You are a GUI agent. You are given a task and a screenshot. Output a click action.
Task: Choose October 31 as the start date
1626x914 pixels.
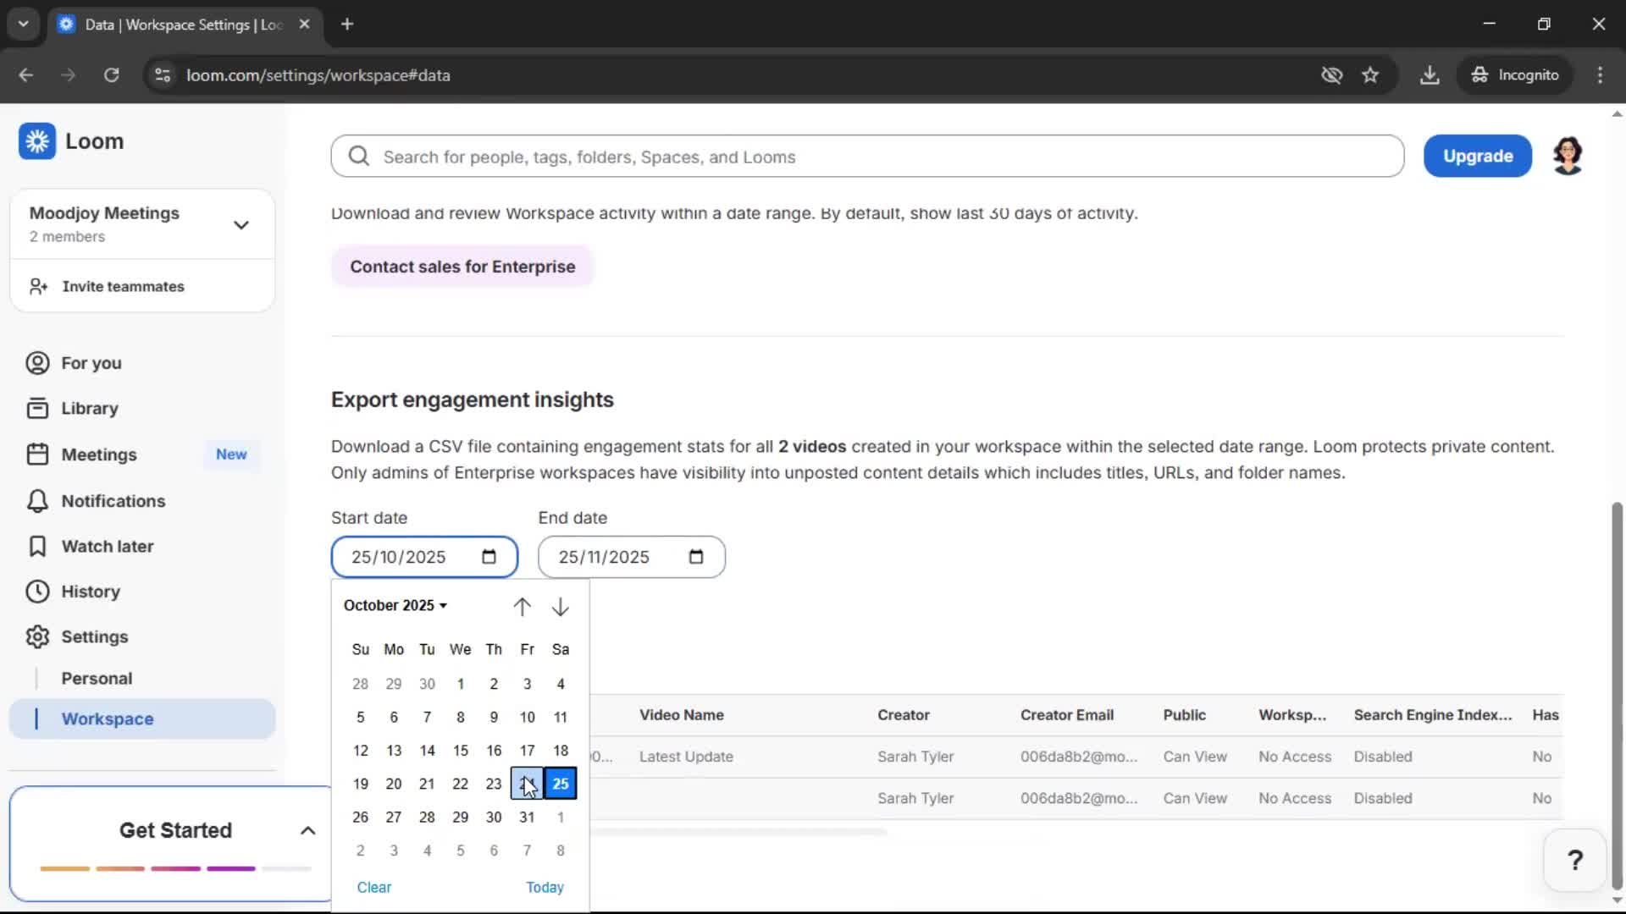(527, 817)
